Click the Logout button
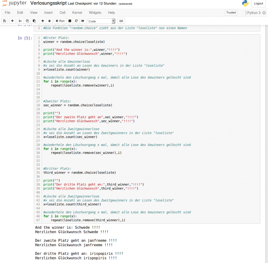Image resolution: width=268 pixels, height=263 pixels. [258, 4]
